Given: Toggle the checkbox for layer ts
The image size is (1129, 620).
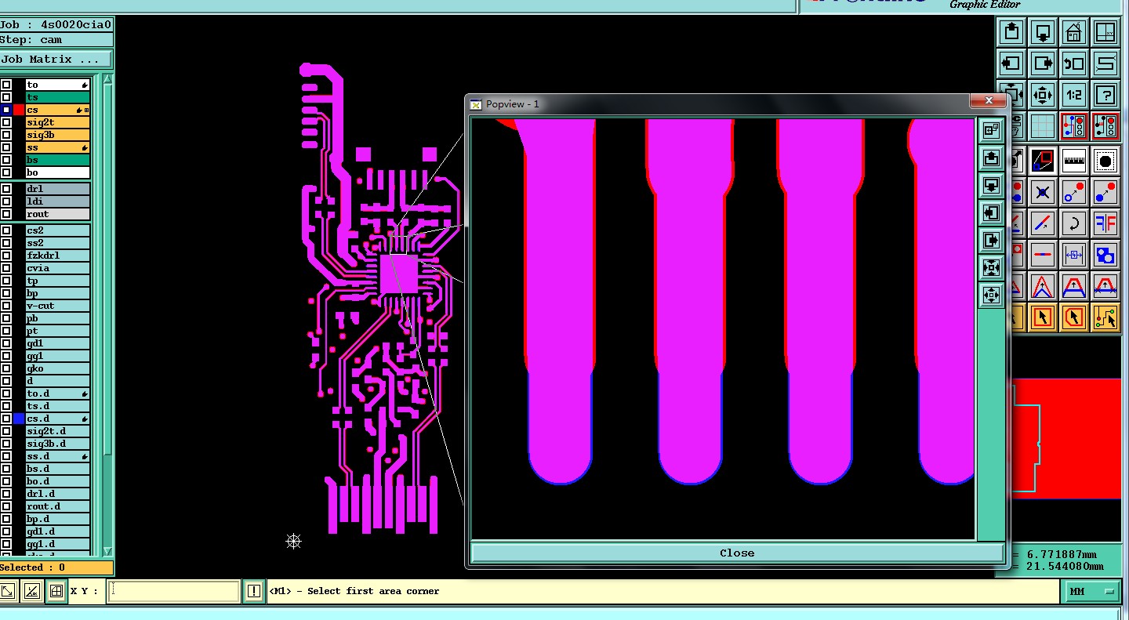Looking at the screenshot, I should point(6,97).
